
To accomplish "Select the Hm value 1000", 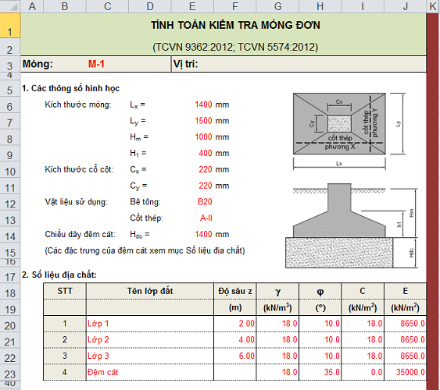I will click(203, 137).
